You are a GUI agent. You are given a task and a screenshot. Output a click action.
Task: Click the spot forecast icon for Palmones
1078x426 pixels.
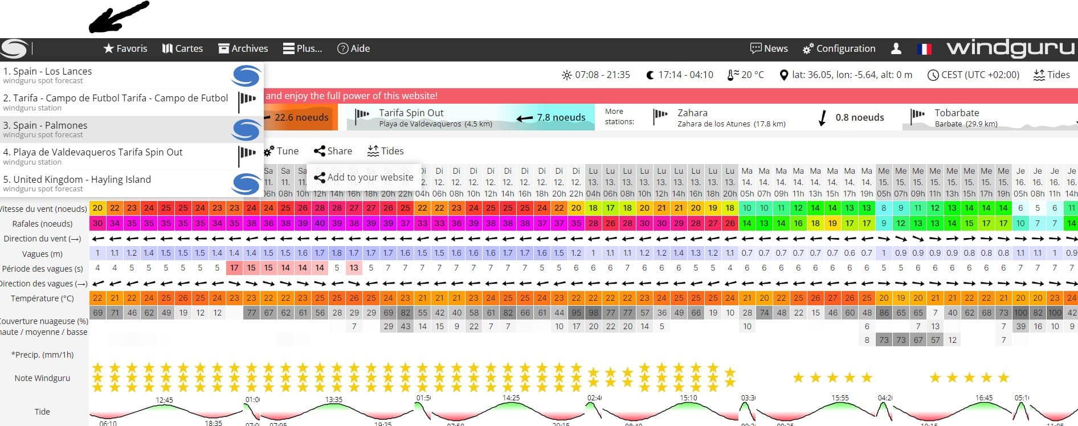pyautogui.click(x=246, y=129)
